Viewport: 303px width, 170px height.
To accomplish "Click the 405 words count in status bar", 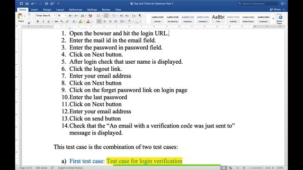I will 41,168.
